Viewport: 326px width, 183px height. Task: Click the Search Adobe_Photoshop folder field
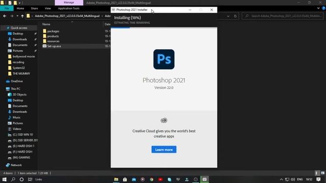tap(283, 16)
